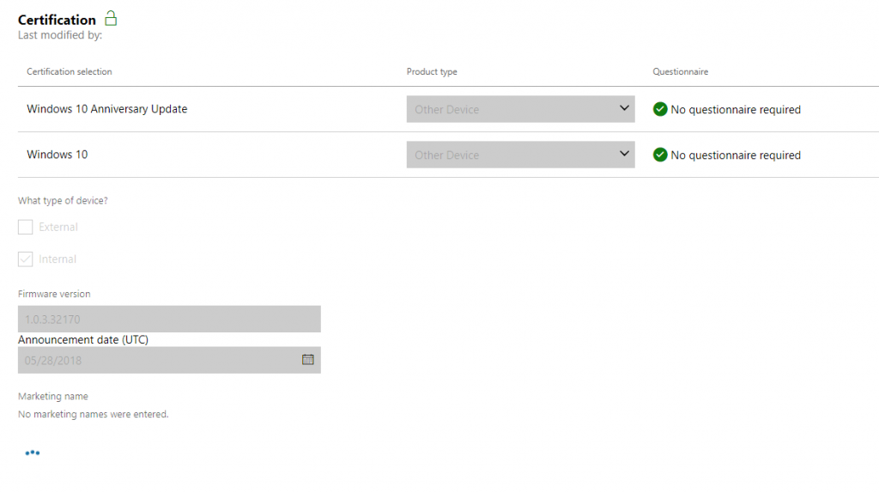This screenshot has height=493, width=879.
Task: Toggle the Internal device checkbox
Action: point(25,259)
